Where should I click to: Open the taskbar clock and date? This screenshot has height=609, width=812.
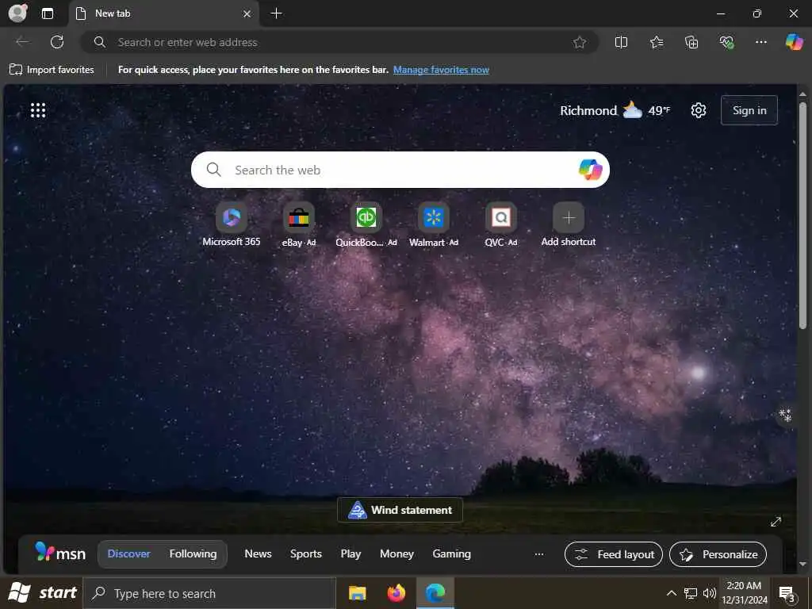pos(744,593)
